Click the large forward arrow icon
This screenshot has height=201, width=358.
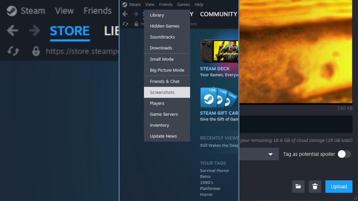click(x=34, y=31)
